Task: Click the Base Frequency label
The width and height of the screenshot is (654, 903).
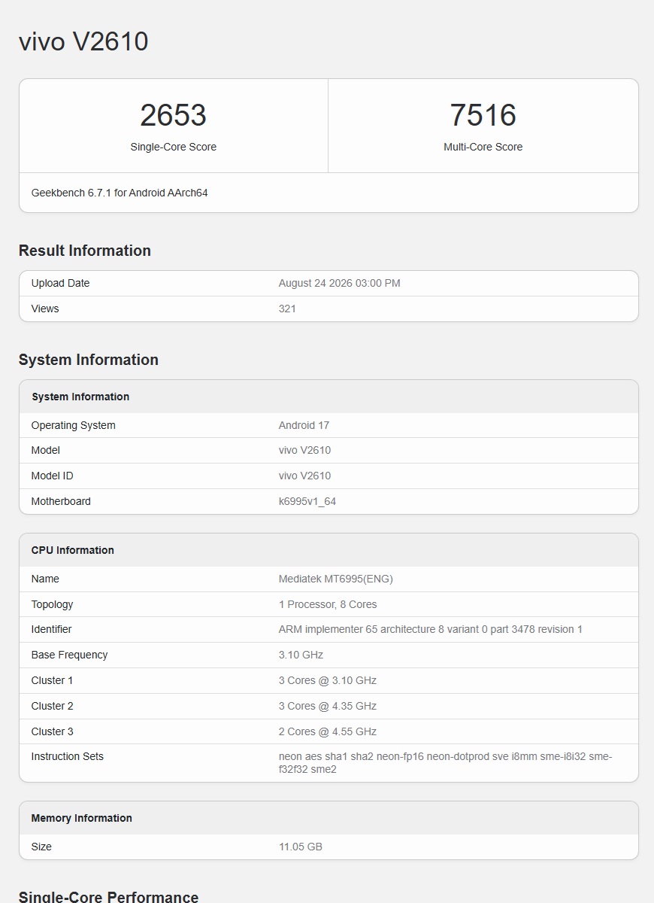Action: (69, 655)
